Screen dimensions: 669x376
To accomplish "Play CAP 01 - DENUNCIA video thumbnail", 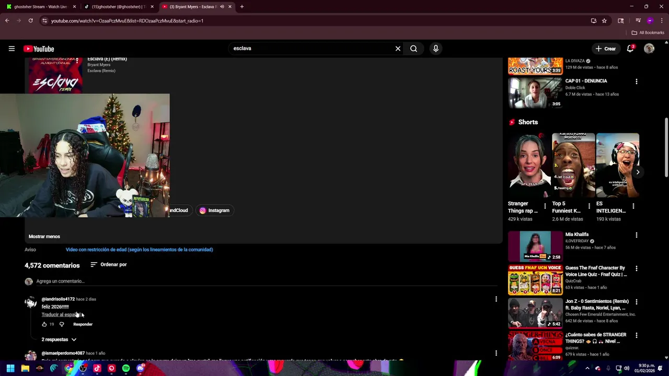I will pos(535,92).
